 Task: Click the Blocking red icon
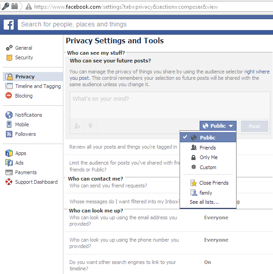9,96
